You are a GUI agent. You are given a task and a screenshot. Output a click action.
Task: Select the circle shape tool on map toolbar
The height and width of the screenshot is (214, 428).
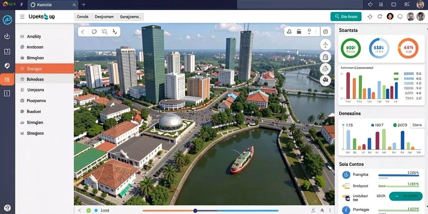point(94,32)
